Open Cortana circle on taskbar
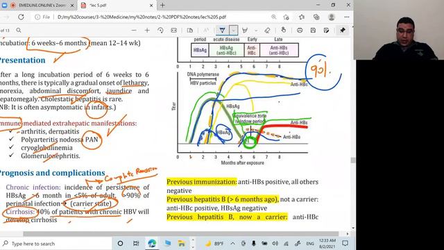 pos(120,244)
